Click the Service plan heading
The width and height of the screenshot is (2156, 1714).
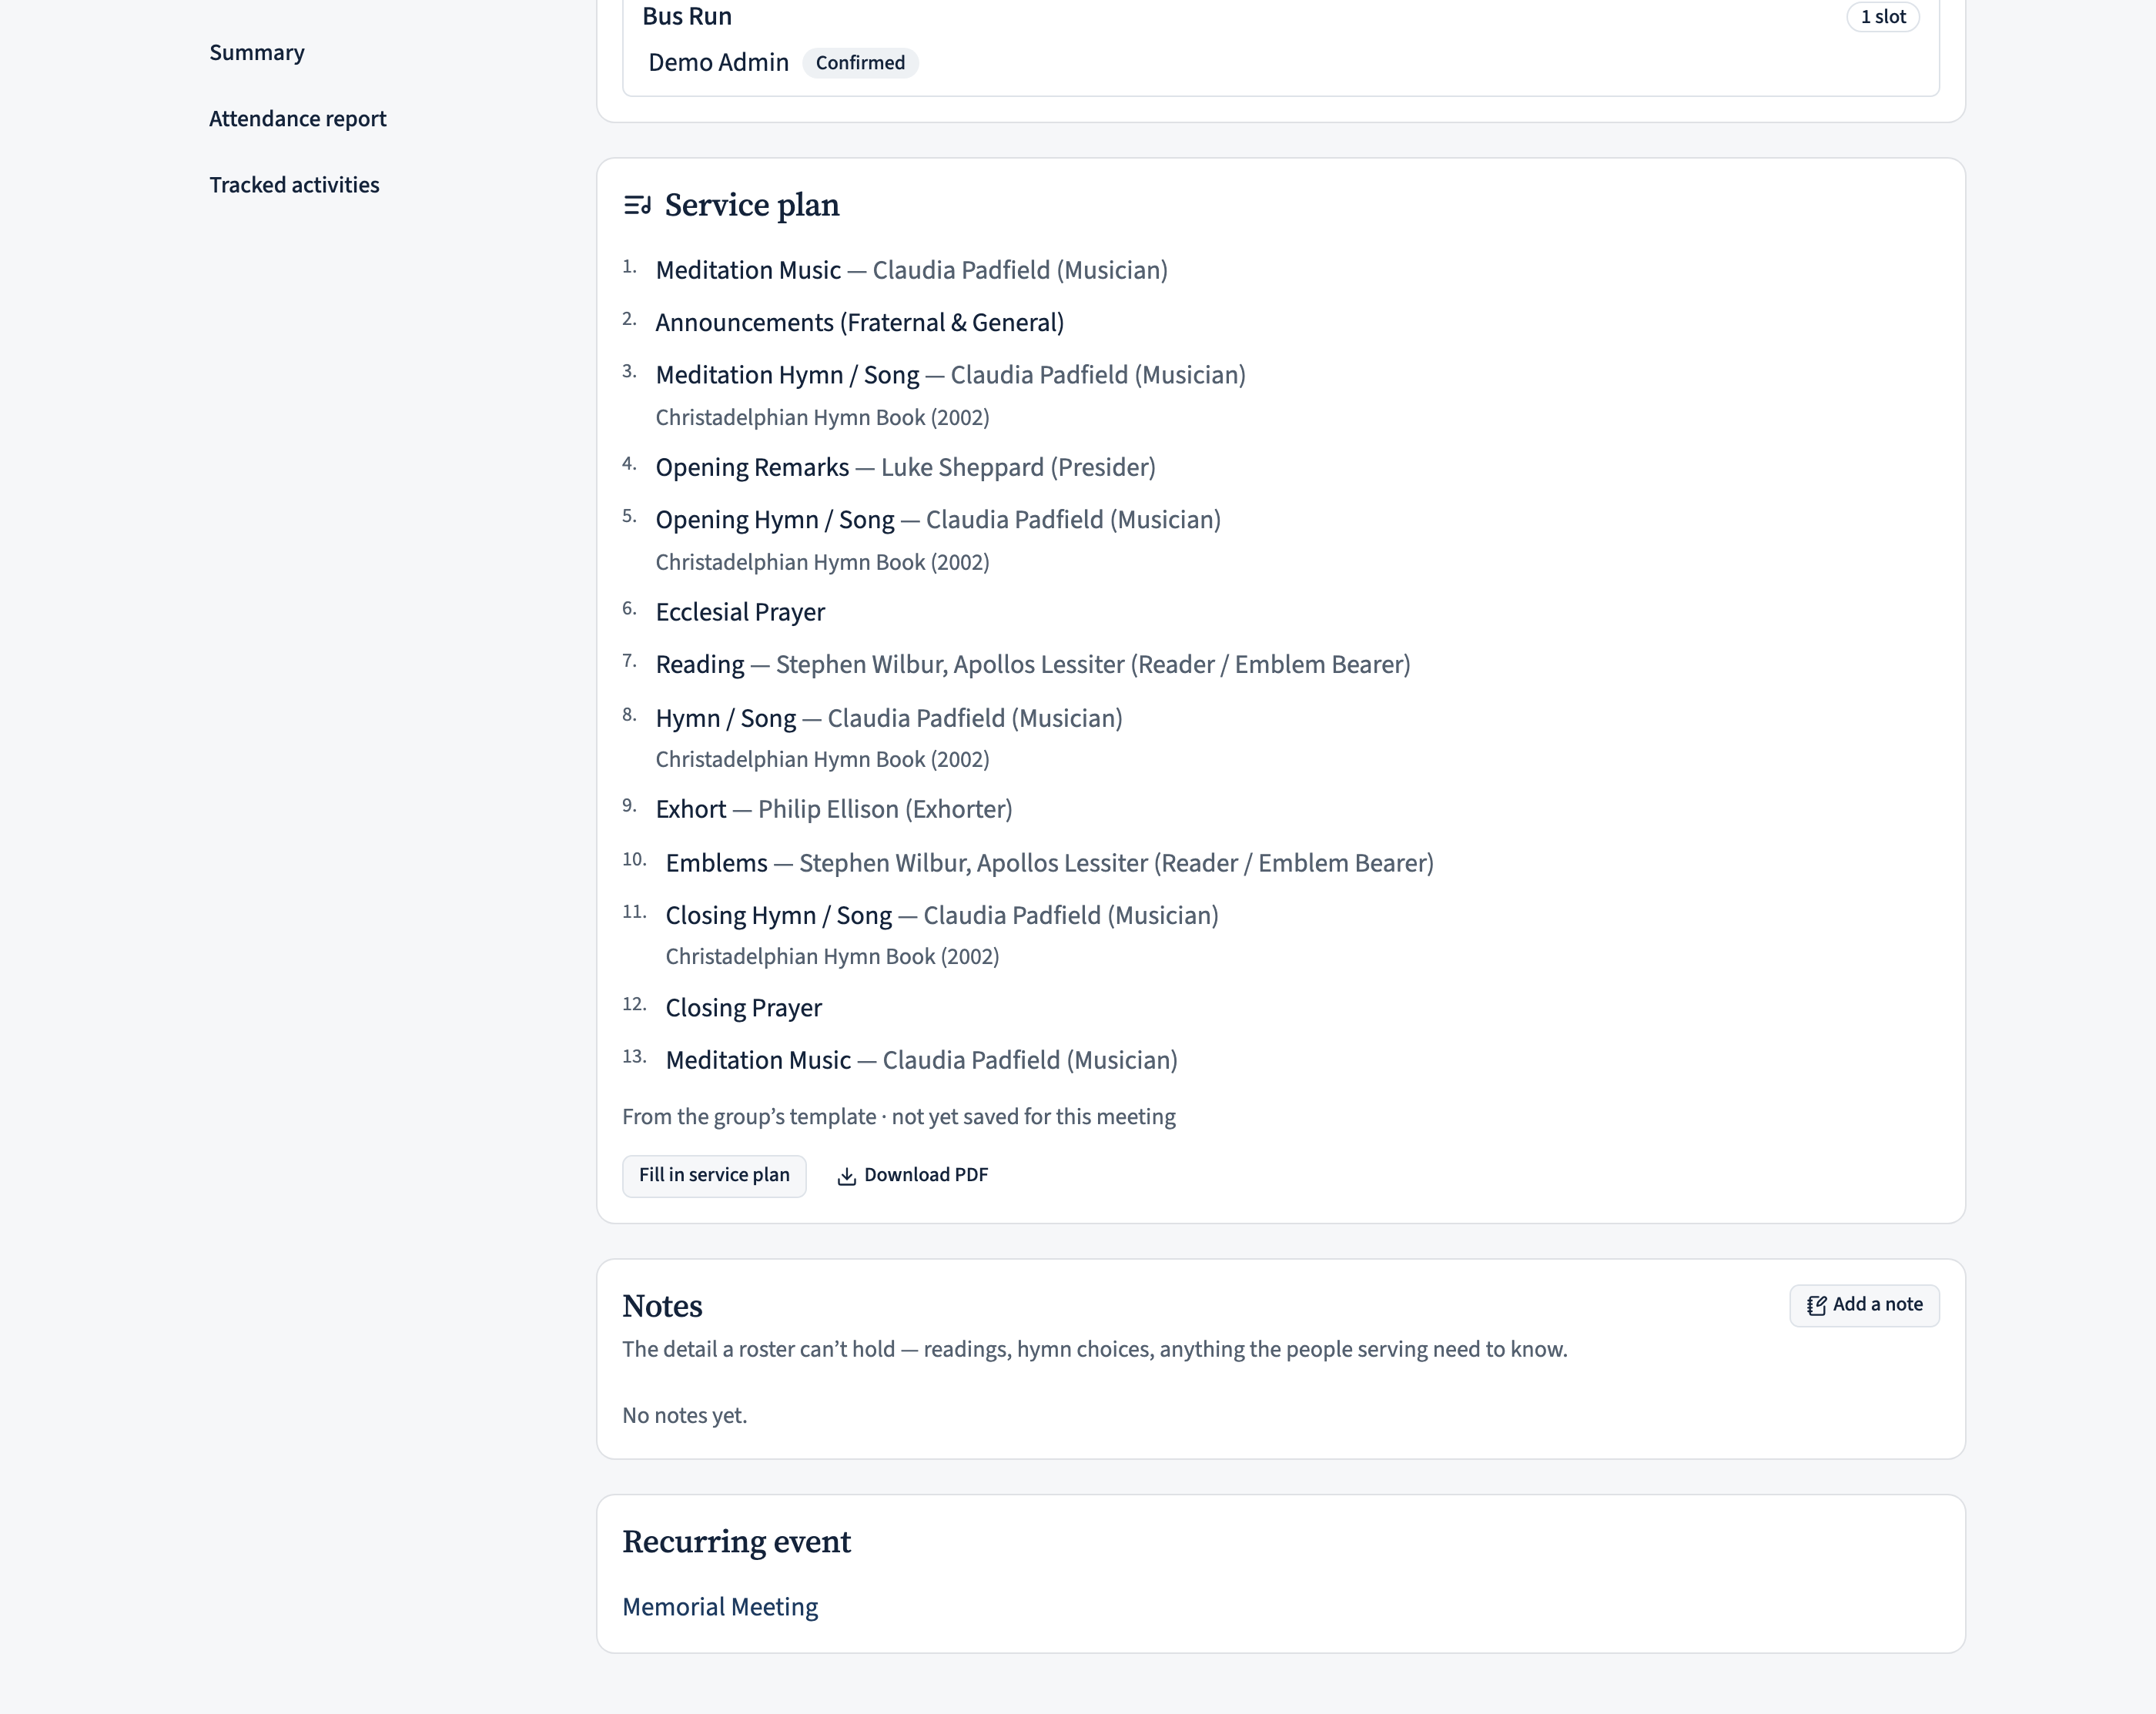(752, 205)
